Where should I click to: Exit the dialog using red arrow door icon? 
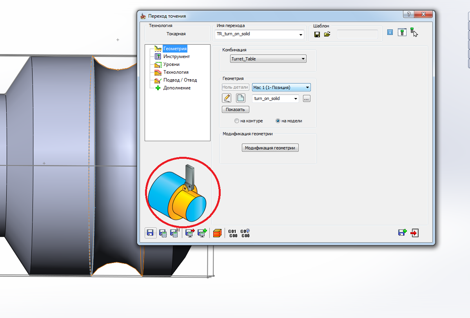pyautogui.click(x=415, y=233)
